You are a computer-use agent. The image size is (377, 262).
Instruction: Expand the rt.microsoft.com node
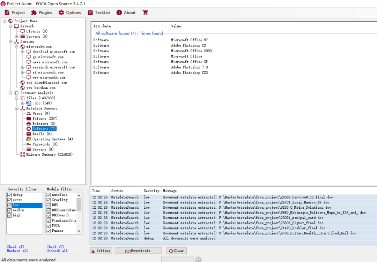point(23,72)
